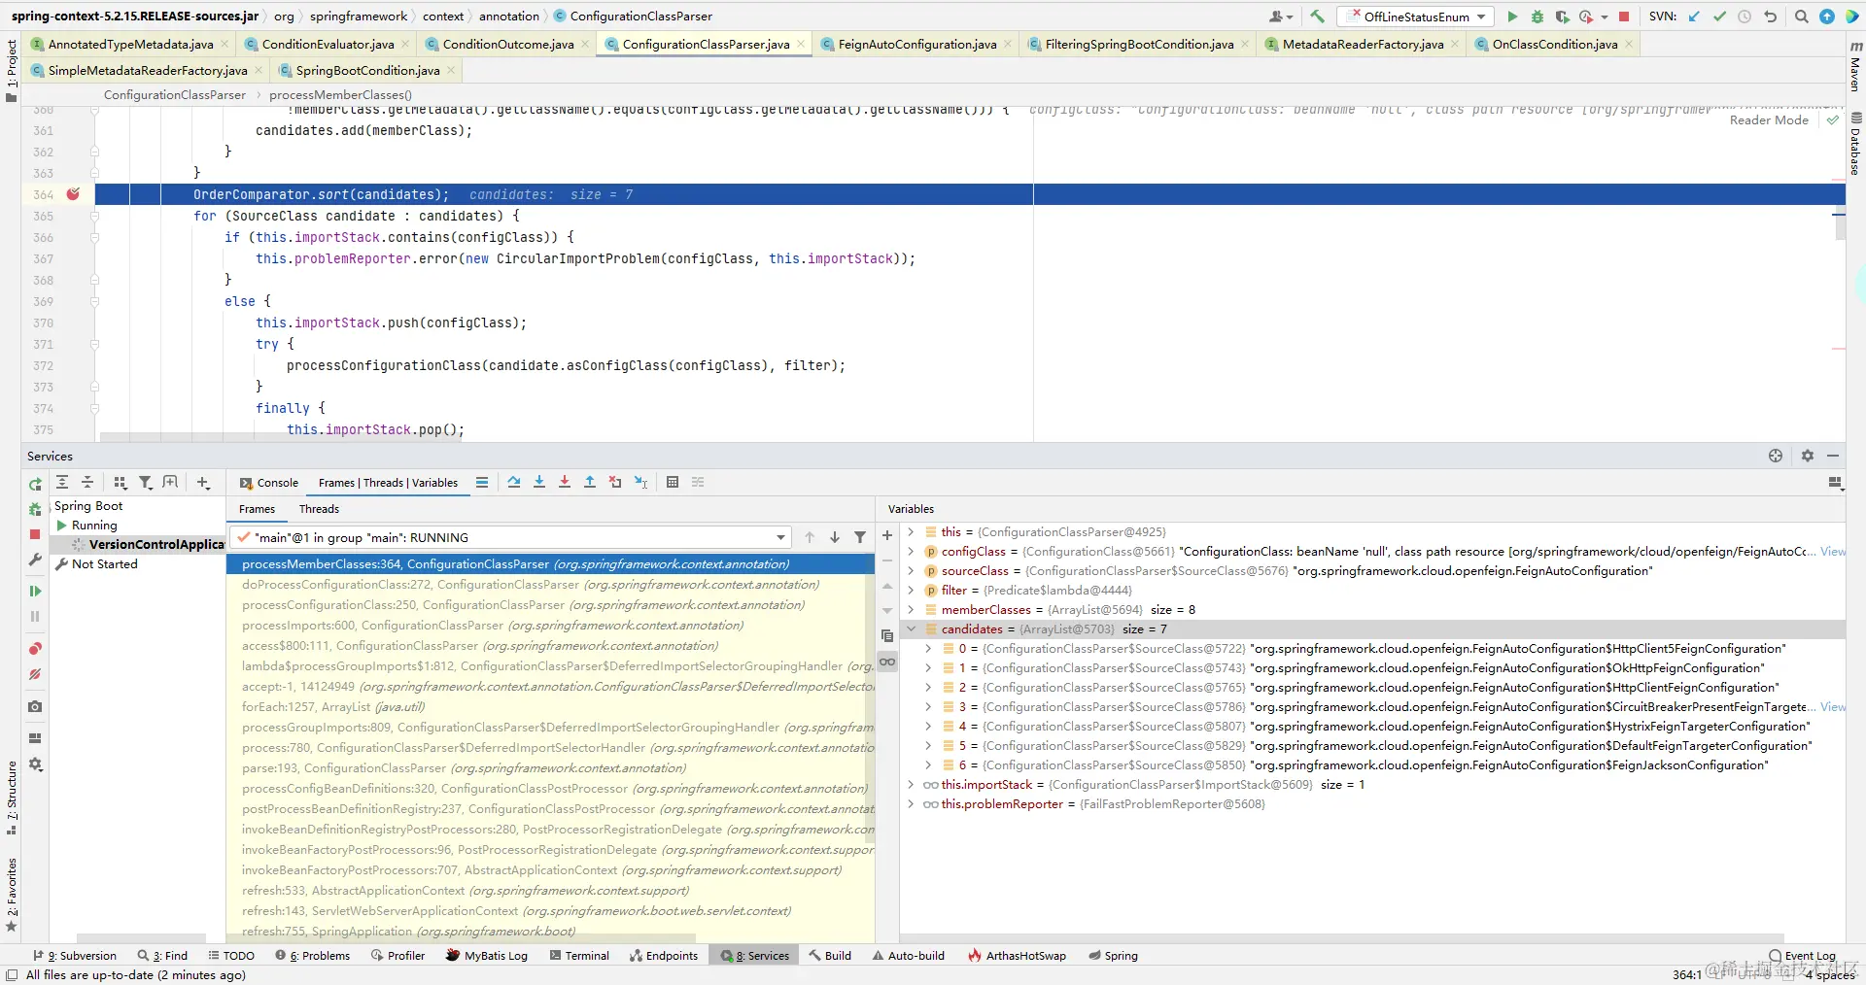Collapse the candidates variable node
The width and height of the screenshot is (1866, 985).
click(x=911, y=629)
